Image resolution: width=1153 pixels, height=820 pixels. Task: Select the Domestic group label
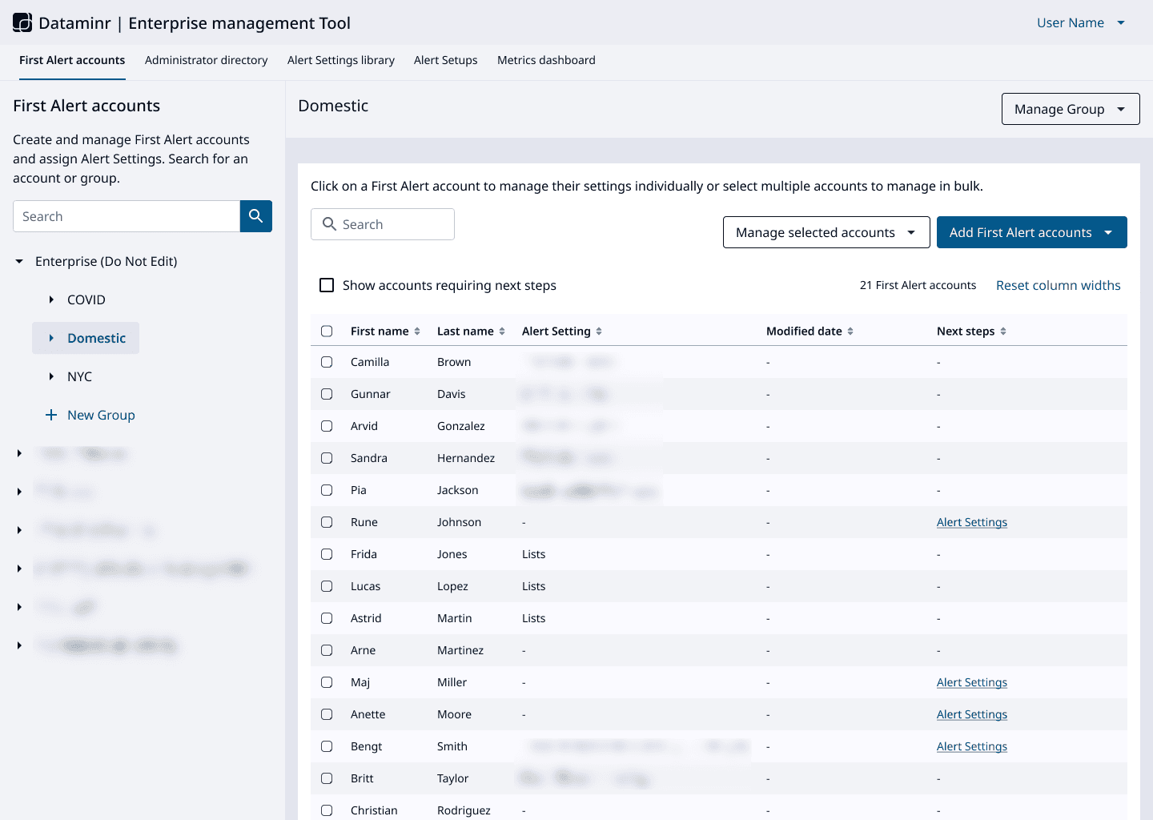97,338
